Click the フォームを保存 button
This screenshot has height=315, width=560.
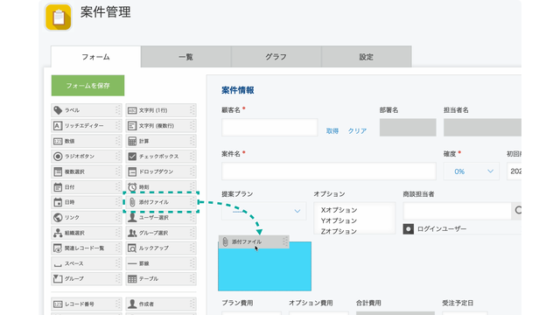(87, 86)
